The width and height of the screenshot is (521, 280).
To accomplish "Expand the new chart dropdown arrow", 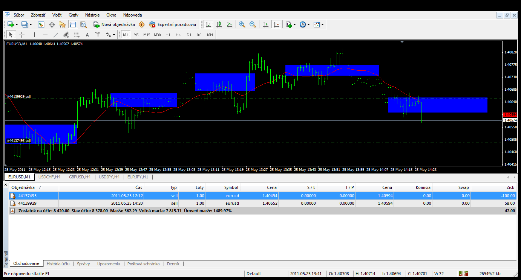I will pyautogui.click(x=17, y=24).
